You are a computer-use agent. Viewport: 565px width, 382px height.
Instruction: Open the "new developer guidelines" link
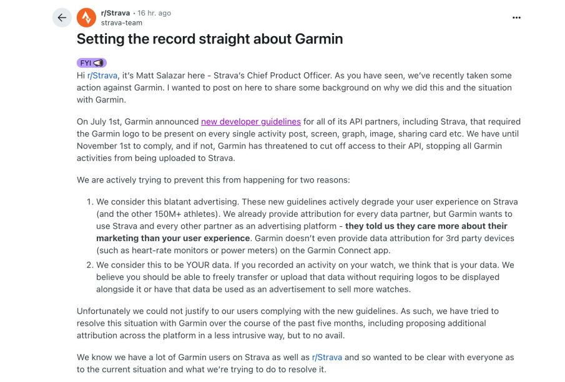[x=250, y=122]
